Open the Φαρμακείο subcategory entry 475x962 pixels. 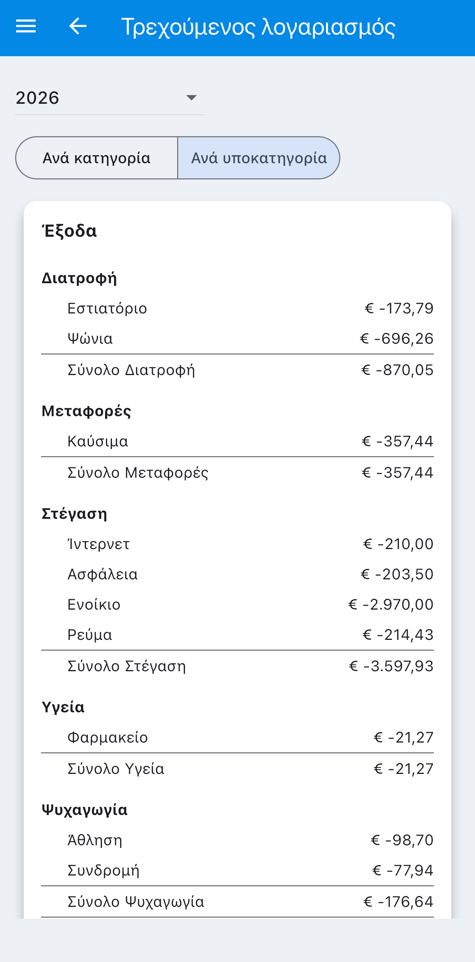click(237, 738)
